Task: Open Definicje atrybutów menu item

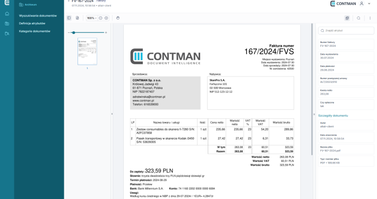Action: tap(32, 23)
